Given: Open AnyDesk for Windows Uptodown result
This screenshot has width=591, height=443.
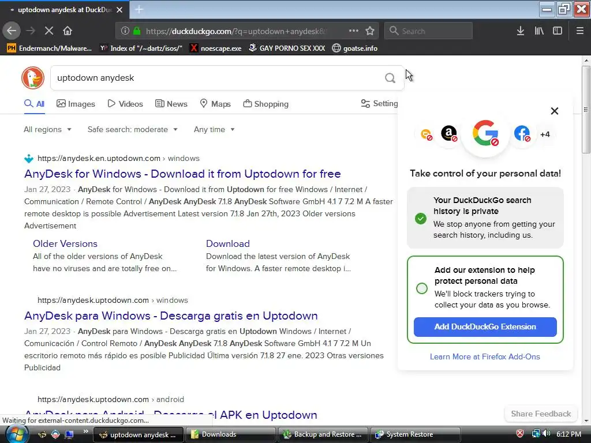Looking at the screenshot, I should pos(182,174).
